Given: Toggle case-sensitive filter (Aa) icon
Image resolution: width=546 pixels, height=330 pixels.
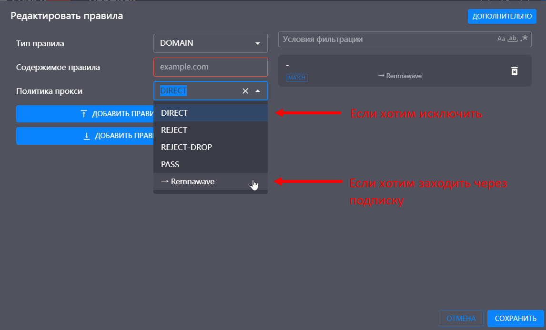Looking at the screenshot, I should (x=501, y=39).
